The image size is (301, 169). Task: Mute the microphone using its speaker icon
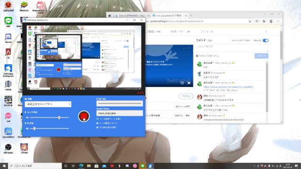(x=27, y=117)
